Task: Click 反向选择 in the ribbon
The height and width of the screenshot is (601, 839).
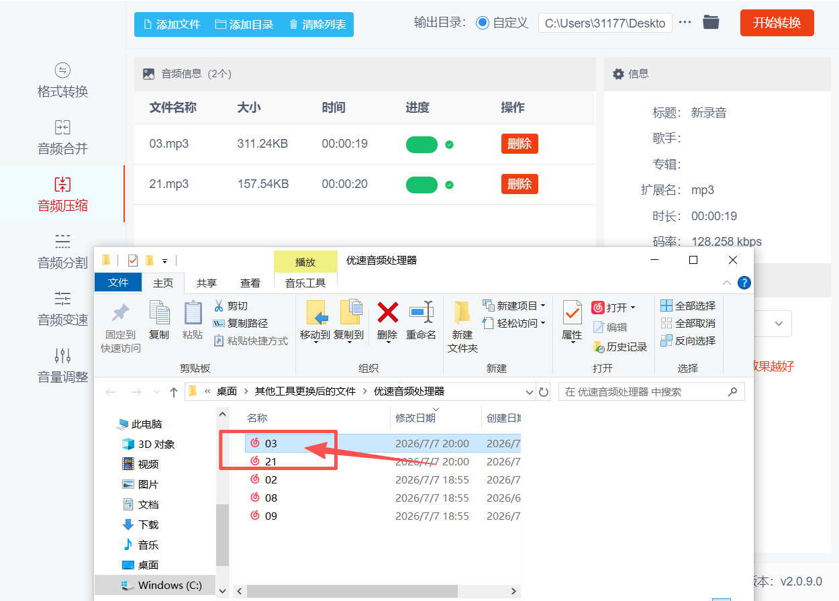Action: [x=688, y=340]
